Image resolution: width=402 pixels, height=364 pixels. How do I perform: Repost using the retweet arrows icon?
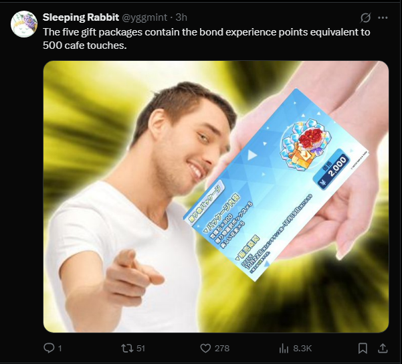click(x=127, y=348)
